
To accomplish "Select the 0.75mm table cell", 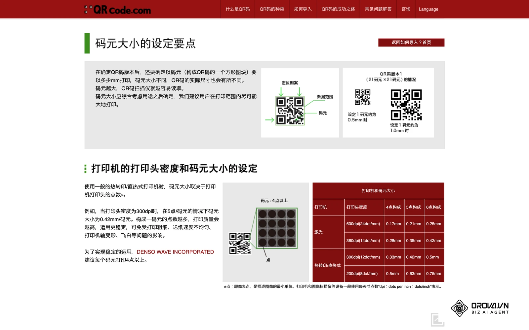I will pyautogui.click(x=434, y=274).
